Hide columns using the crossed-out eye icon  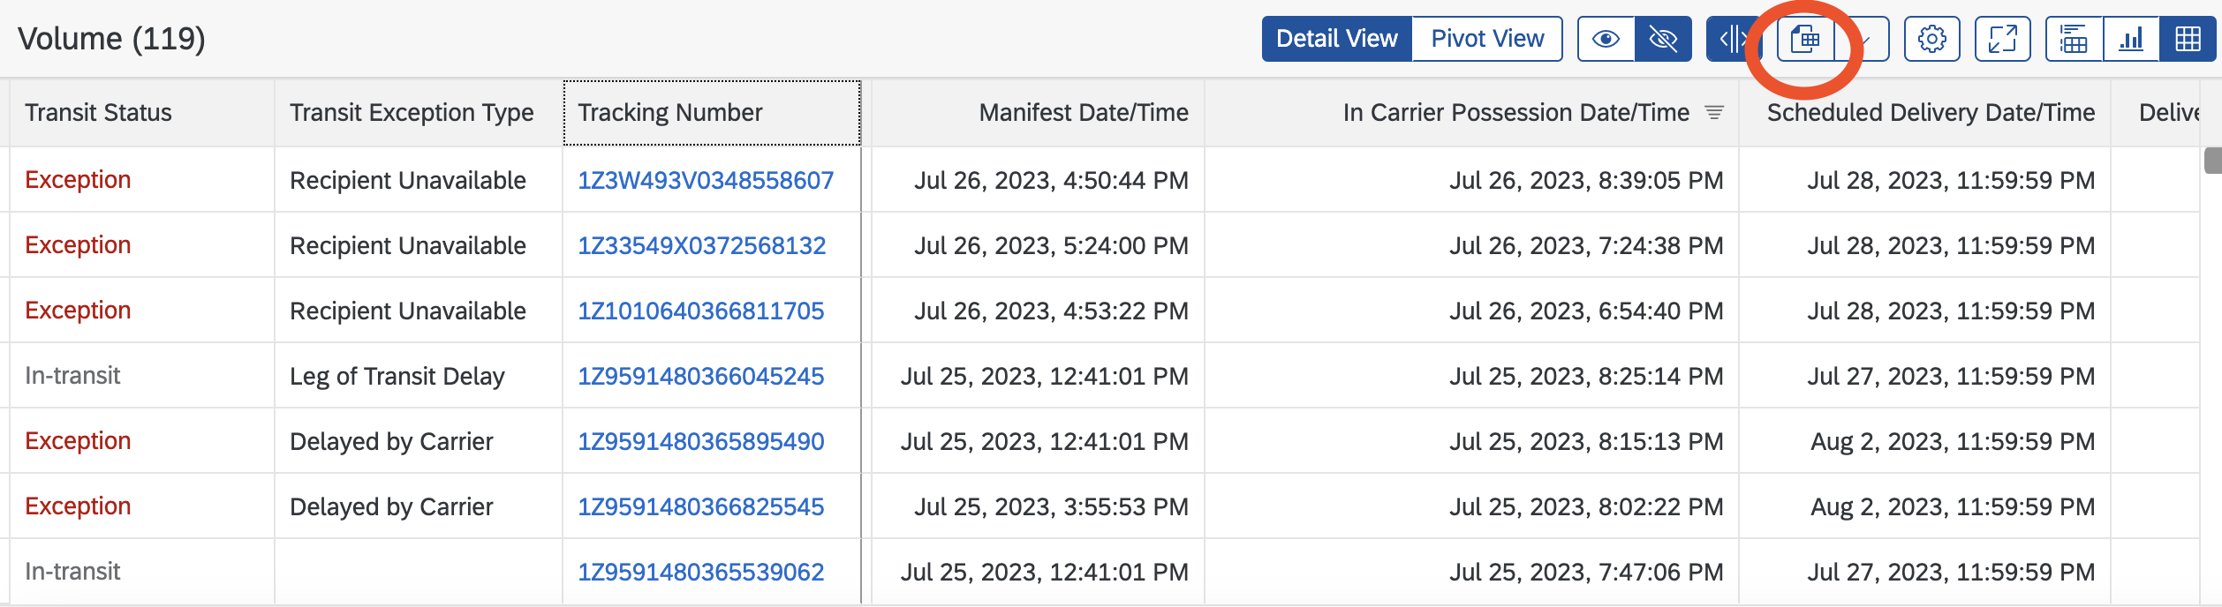coord(1664,39)
